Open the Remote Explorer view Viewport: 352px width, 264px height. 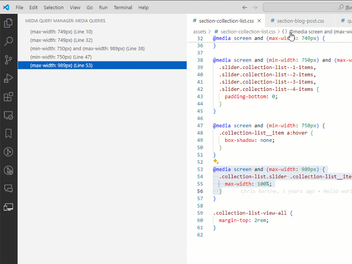8,115
